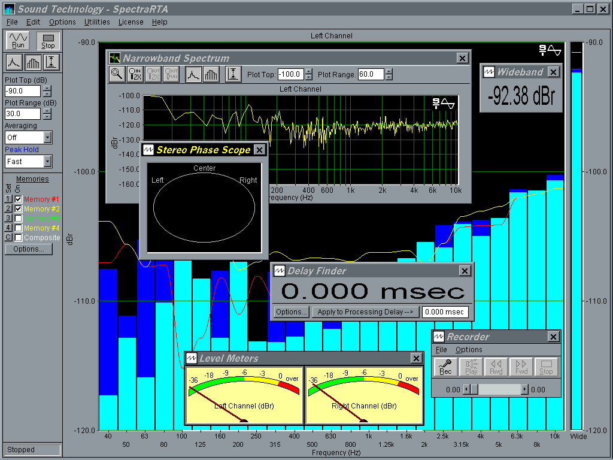Enable the Memory #4 checkbox

(x=18, y=228)
